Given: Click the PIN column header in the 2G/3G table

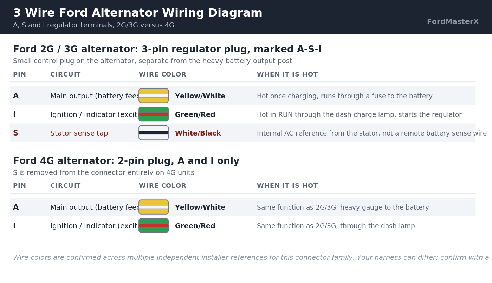Looking at the screenshot, I should (19, 75).
